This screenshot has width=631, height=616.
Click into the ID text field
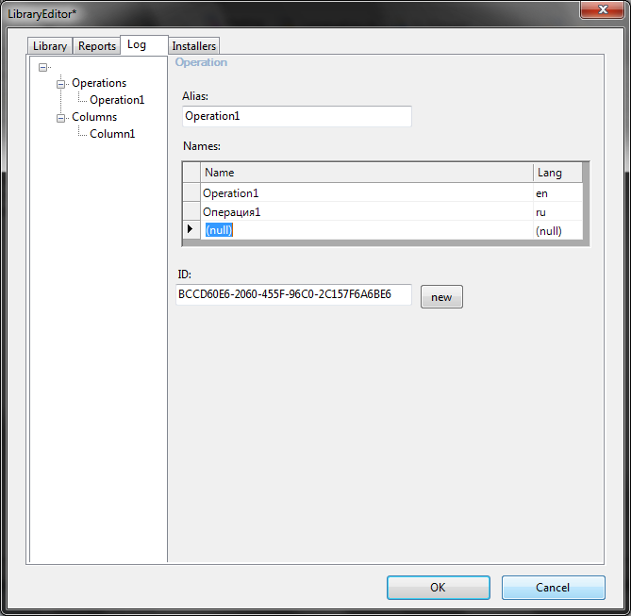[293, 295]
